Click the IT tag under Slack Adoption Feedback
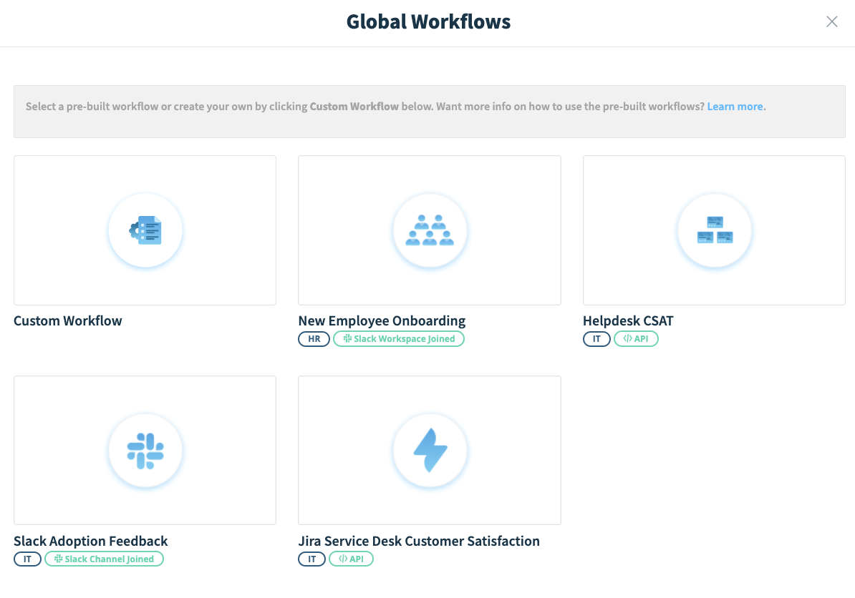Image resolution: width=855 pixels, height=598 pixels. 27,559
